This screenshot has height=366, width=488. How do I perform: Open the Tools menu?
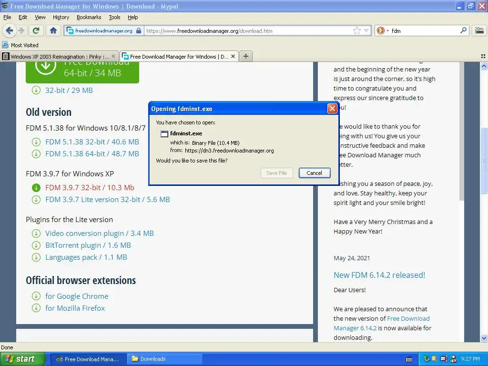tap(114, 17)
